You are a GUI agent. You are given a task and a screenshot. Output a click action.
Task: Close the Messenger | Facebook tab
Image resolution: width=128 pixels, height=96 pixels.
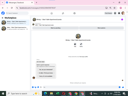32,3
